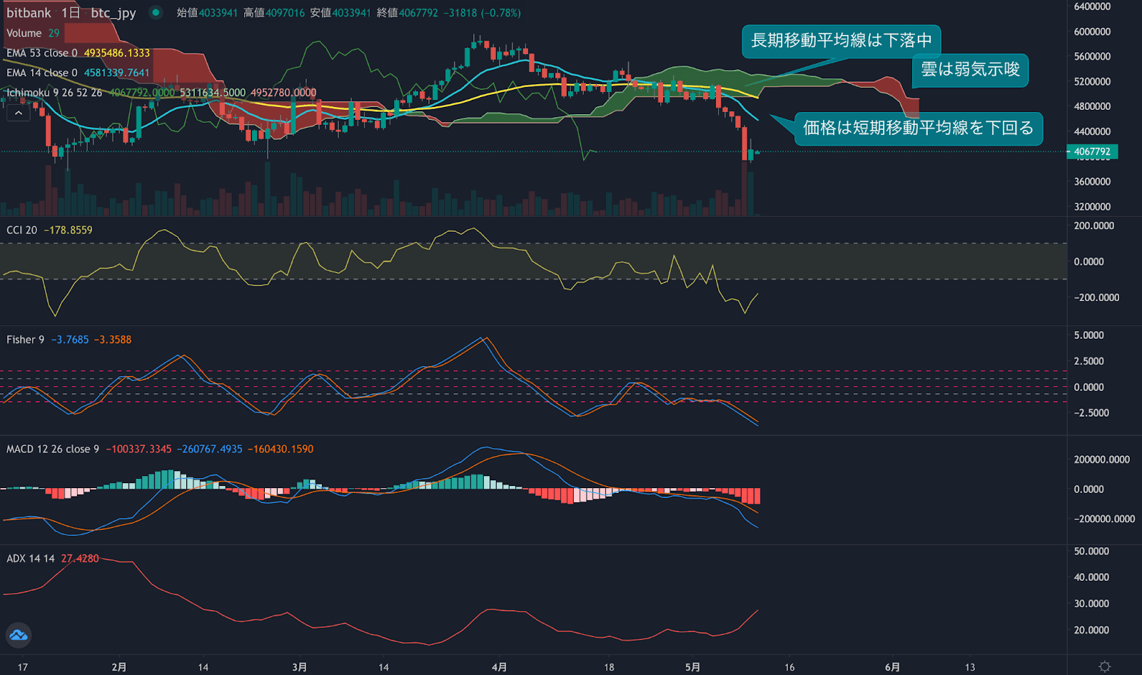Click the CCI 20 indicator title

21,230
